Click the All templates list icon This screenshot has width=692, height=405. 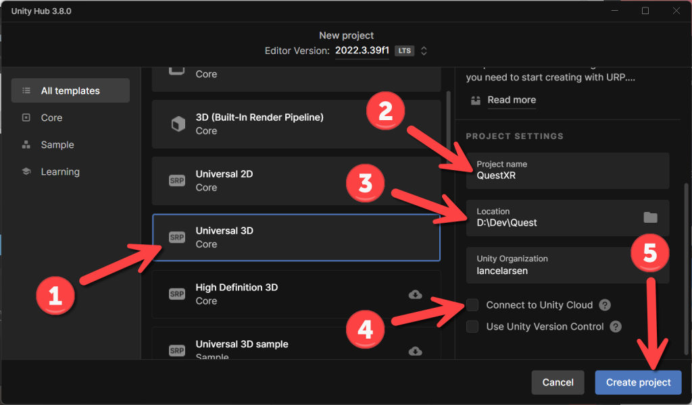tap(26, 90)
